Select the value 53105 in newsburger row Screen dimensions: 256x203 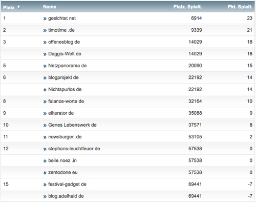pos(195,137)
